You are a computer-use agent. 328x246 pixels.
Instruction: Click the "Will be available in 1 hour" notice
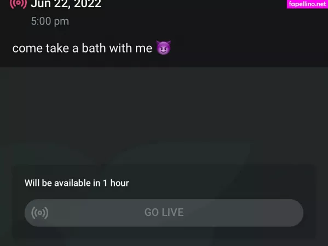(x=77, y=183)
